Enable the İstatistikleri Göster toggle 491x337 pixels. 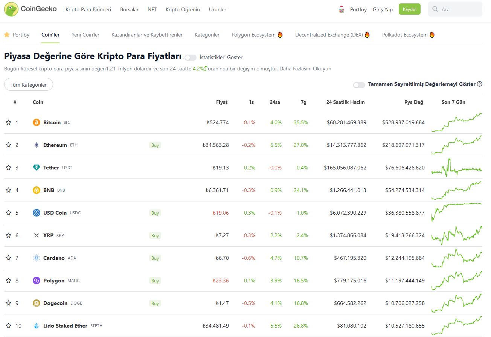[190, 57]
